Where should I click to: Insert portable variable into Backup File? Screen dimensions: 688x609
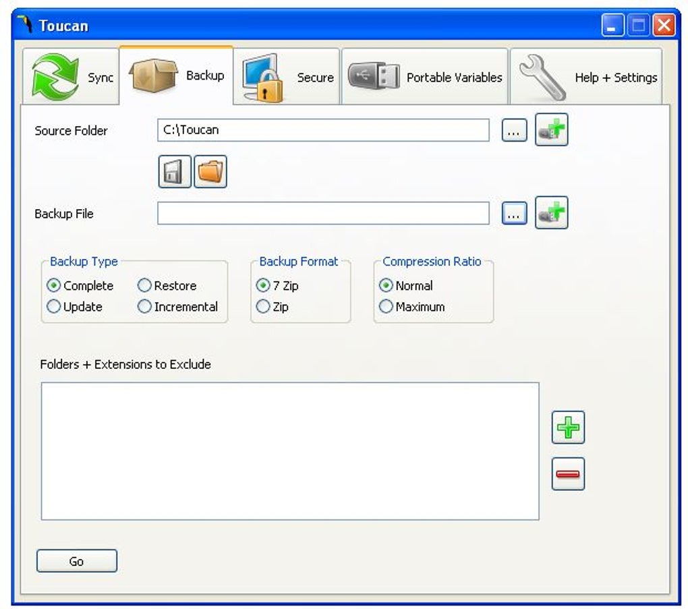pos(552,213)
